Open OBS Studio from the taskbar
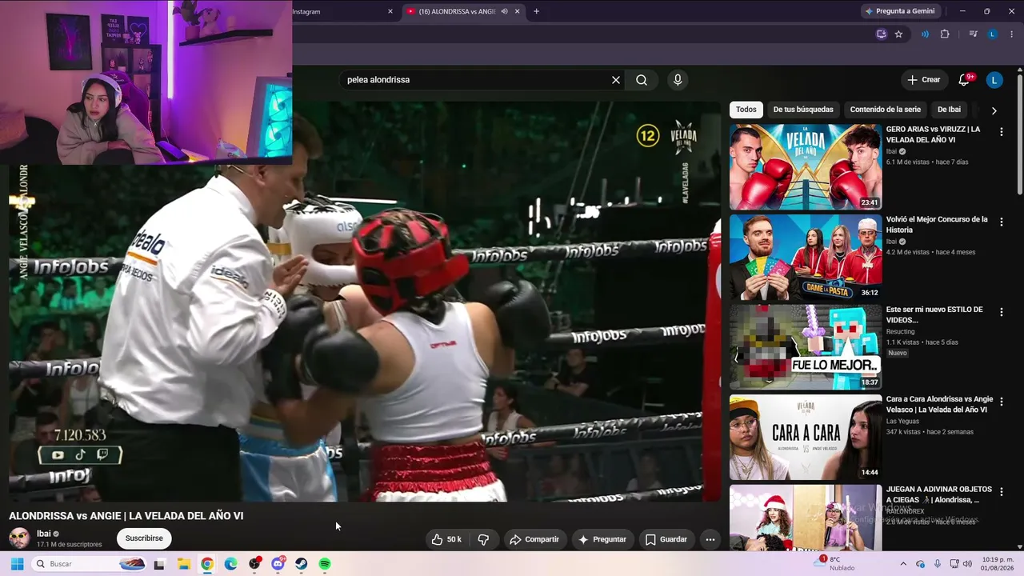This screenshot has height=576, width=1024. click(254, 564)
